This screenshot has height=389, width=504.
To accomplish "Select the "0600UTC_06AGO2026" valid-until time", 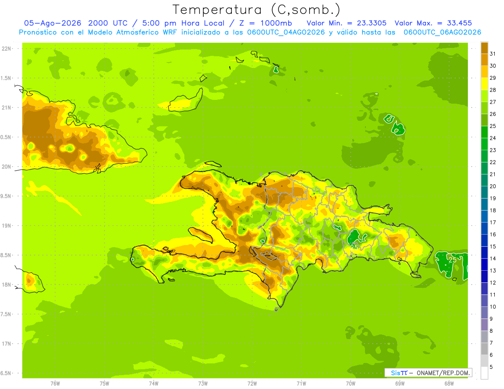I will pos(442,32).
